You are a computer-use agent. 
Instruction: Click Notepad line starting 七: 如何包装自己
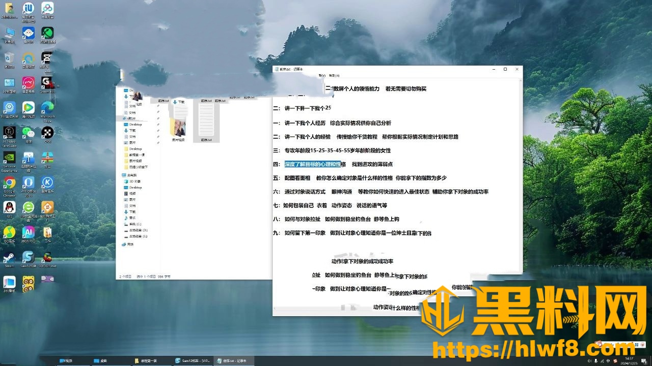[330, 205]
